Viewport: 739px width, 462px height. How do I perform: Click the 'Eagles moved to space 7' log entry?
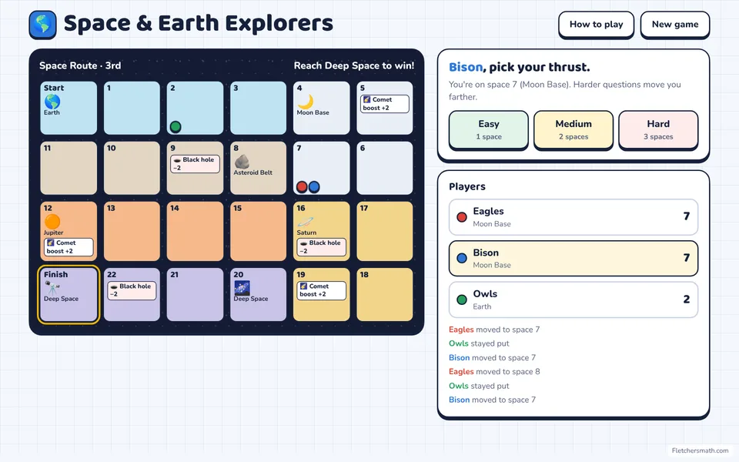click(x=494, y=330)
